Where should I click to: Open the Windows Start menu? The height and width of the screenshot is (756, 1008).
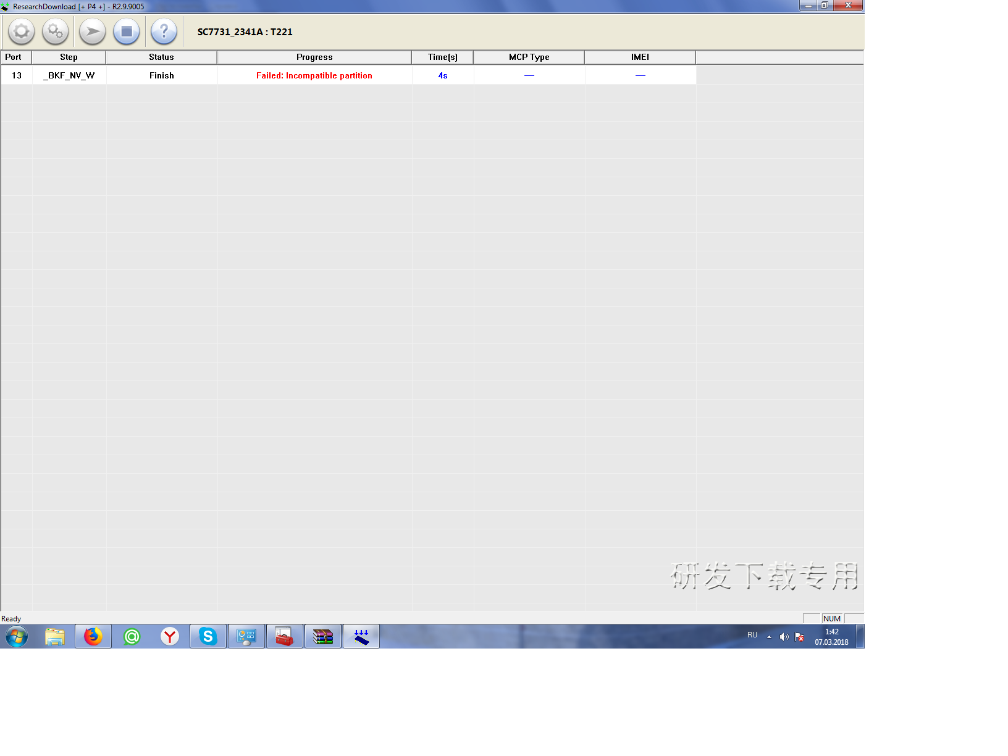(x=17, y=636)
